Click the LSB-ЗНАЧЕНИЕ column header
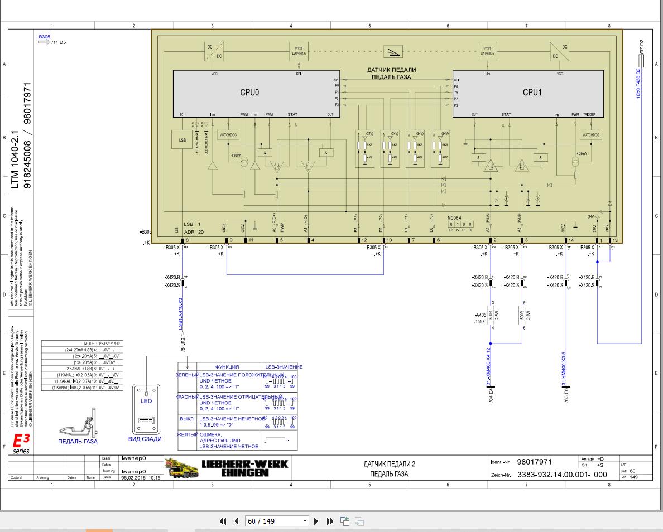This screenshot has height=532, width=663. pyautogui.click(x=284, y=367)
